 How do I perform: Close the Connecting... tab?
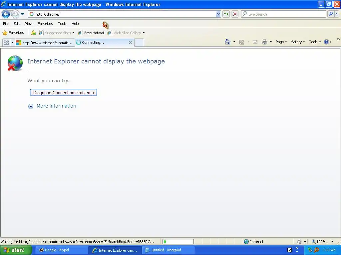[130, 42]
